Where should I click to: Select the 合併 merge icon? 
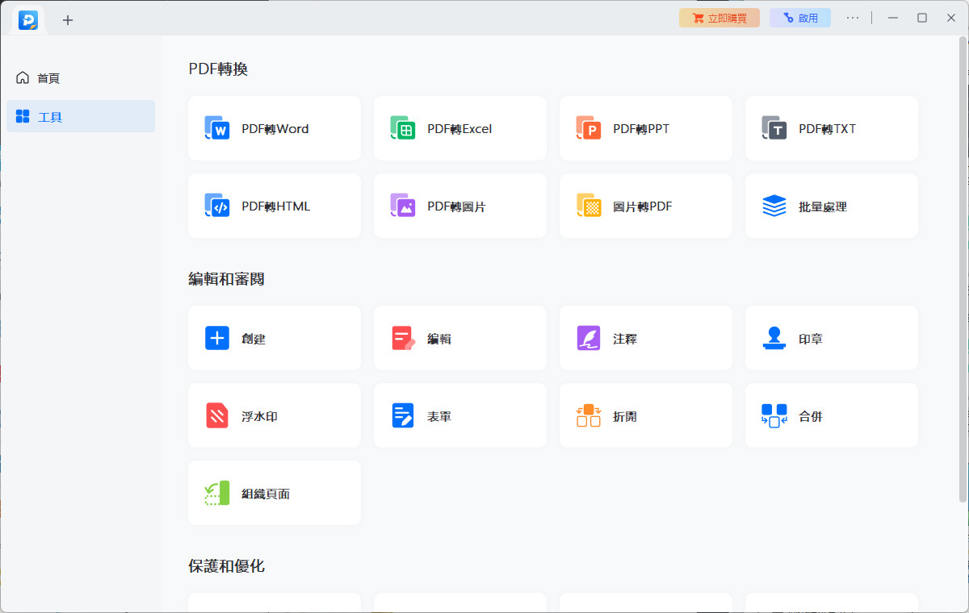774,415
